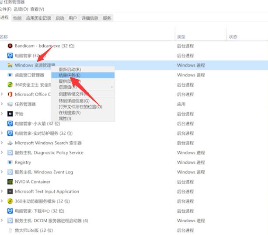Click the Bandicam process icon
This screenshot has width=268, height=235.
[x=10, y=46]
